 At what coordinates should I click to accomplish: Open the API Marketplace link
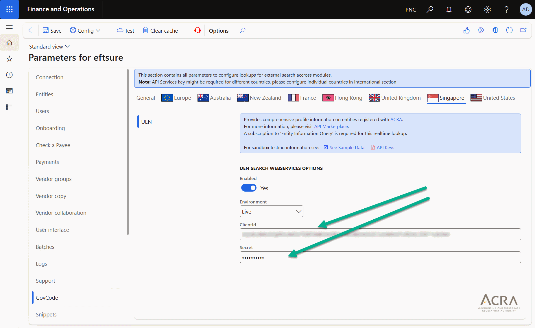(331, 126)
